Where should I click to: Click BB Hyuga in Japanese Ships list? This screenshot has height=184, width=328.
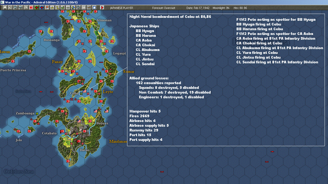point(145,31)
